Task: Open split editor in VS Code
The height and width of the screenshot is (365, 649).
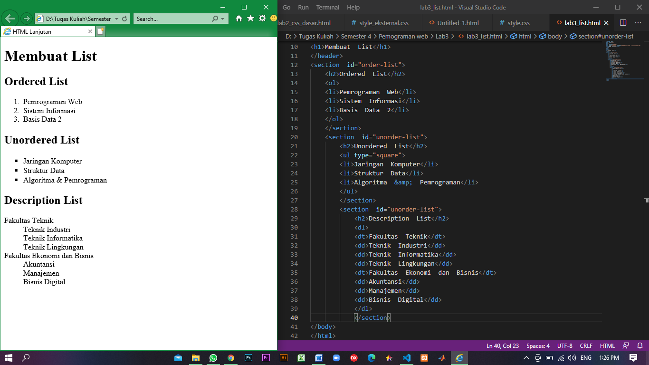Action: coord(624,22)
